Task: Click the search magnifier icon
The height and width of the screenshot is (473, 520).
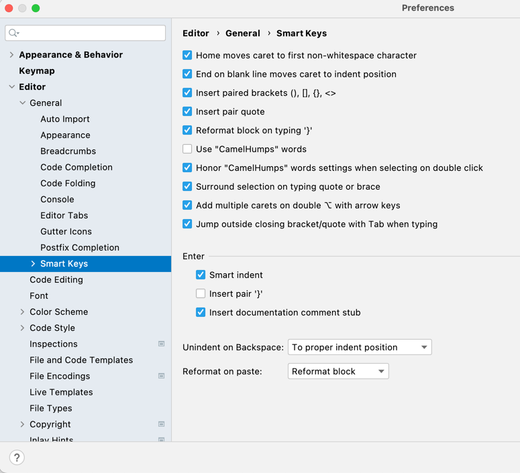Action: [14, 33]
